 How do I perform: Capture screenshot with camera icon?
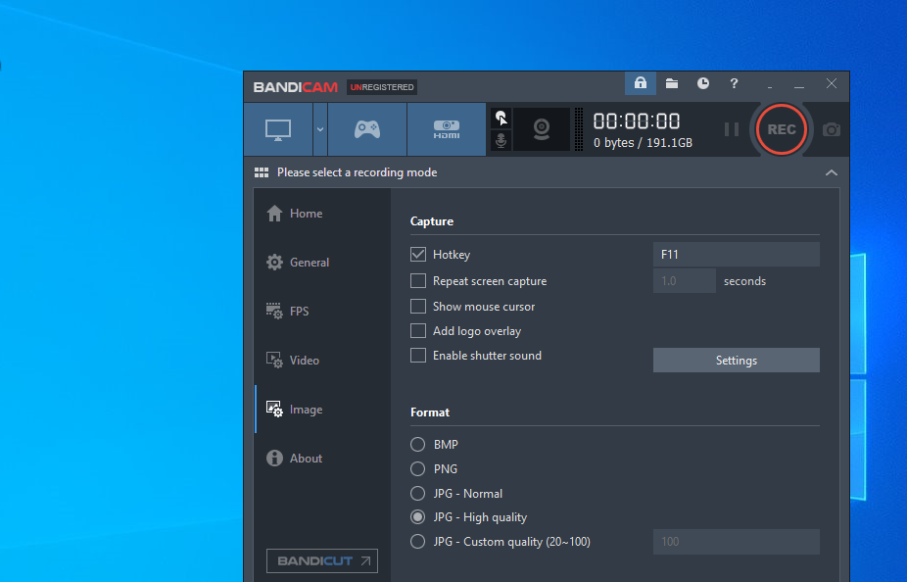coord(832,129)
